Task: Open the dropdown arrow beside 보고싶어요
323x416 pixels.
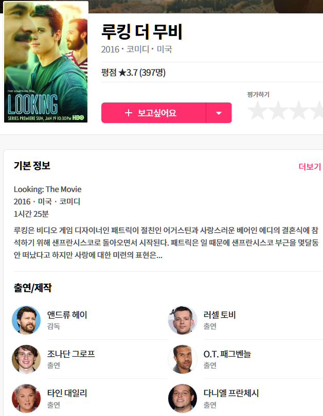Action: [x=219, y=113]
